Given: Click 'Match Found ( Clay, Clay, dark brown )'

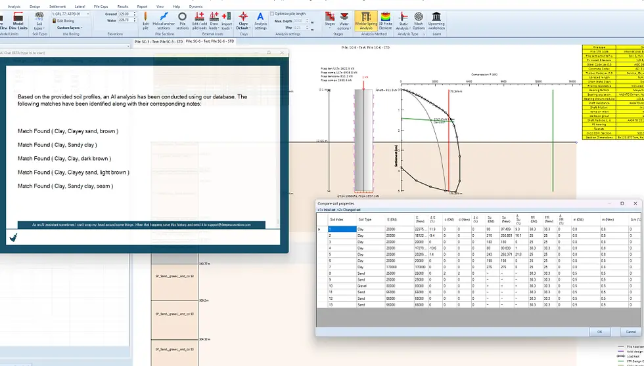Looking at the screenshot, I should click(x=64, y=158).
